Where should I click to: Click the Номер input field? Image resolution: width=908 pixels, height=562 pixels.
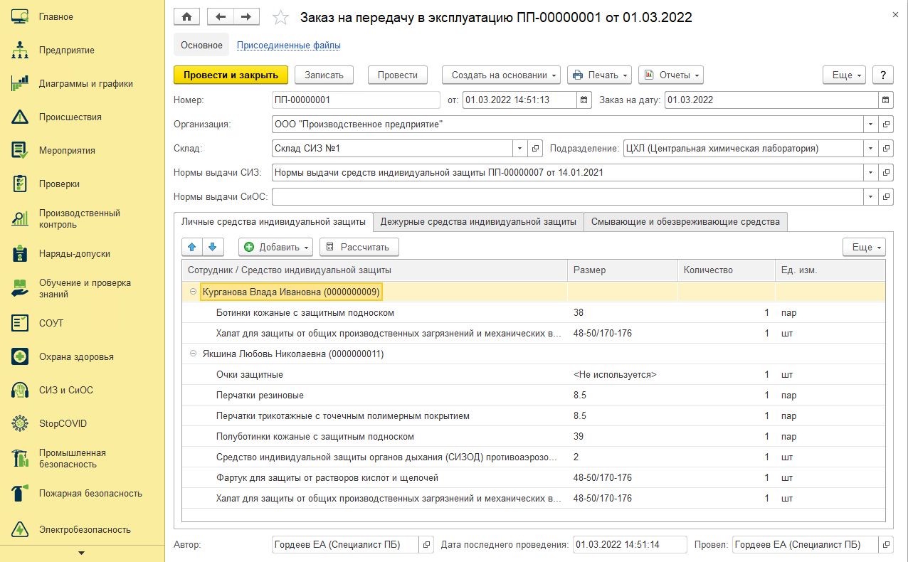[x=357, y=100]
